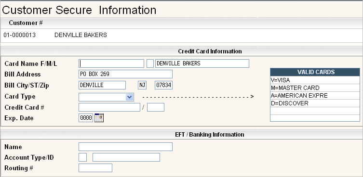Focus the EFT banking Name field
The width and height of the screenshot is (363, 177).
125,147
